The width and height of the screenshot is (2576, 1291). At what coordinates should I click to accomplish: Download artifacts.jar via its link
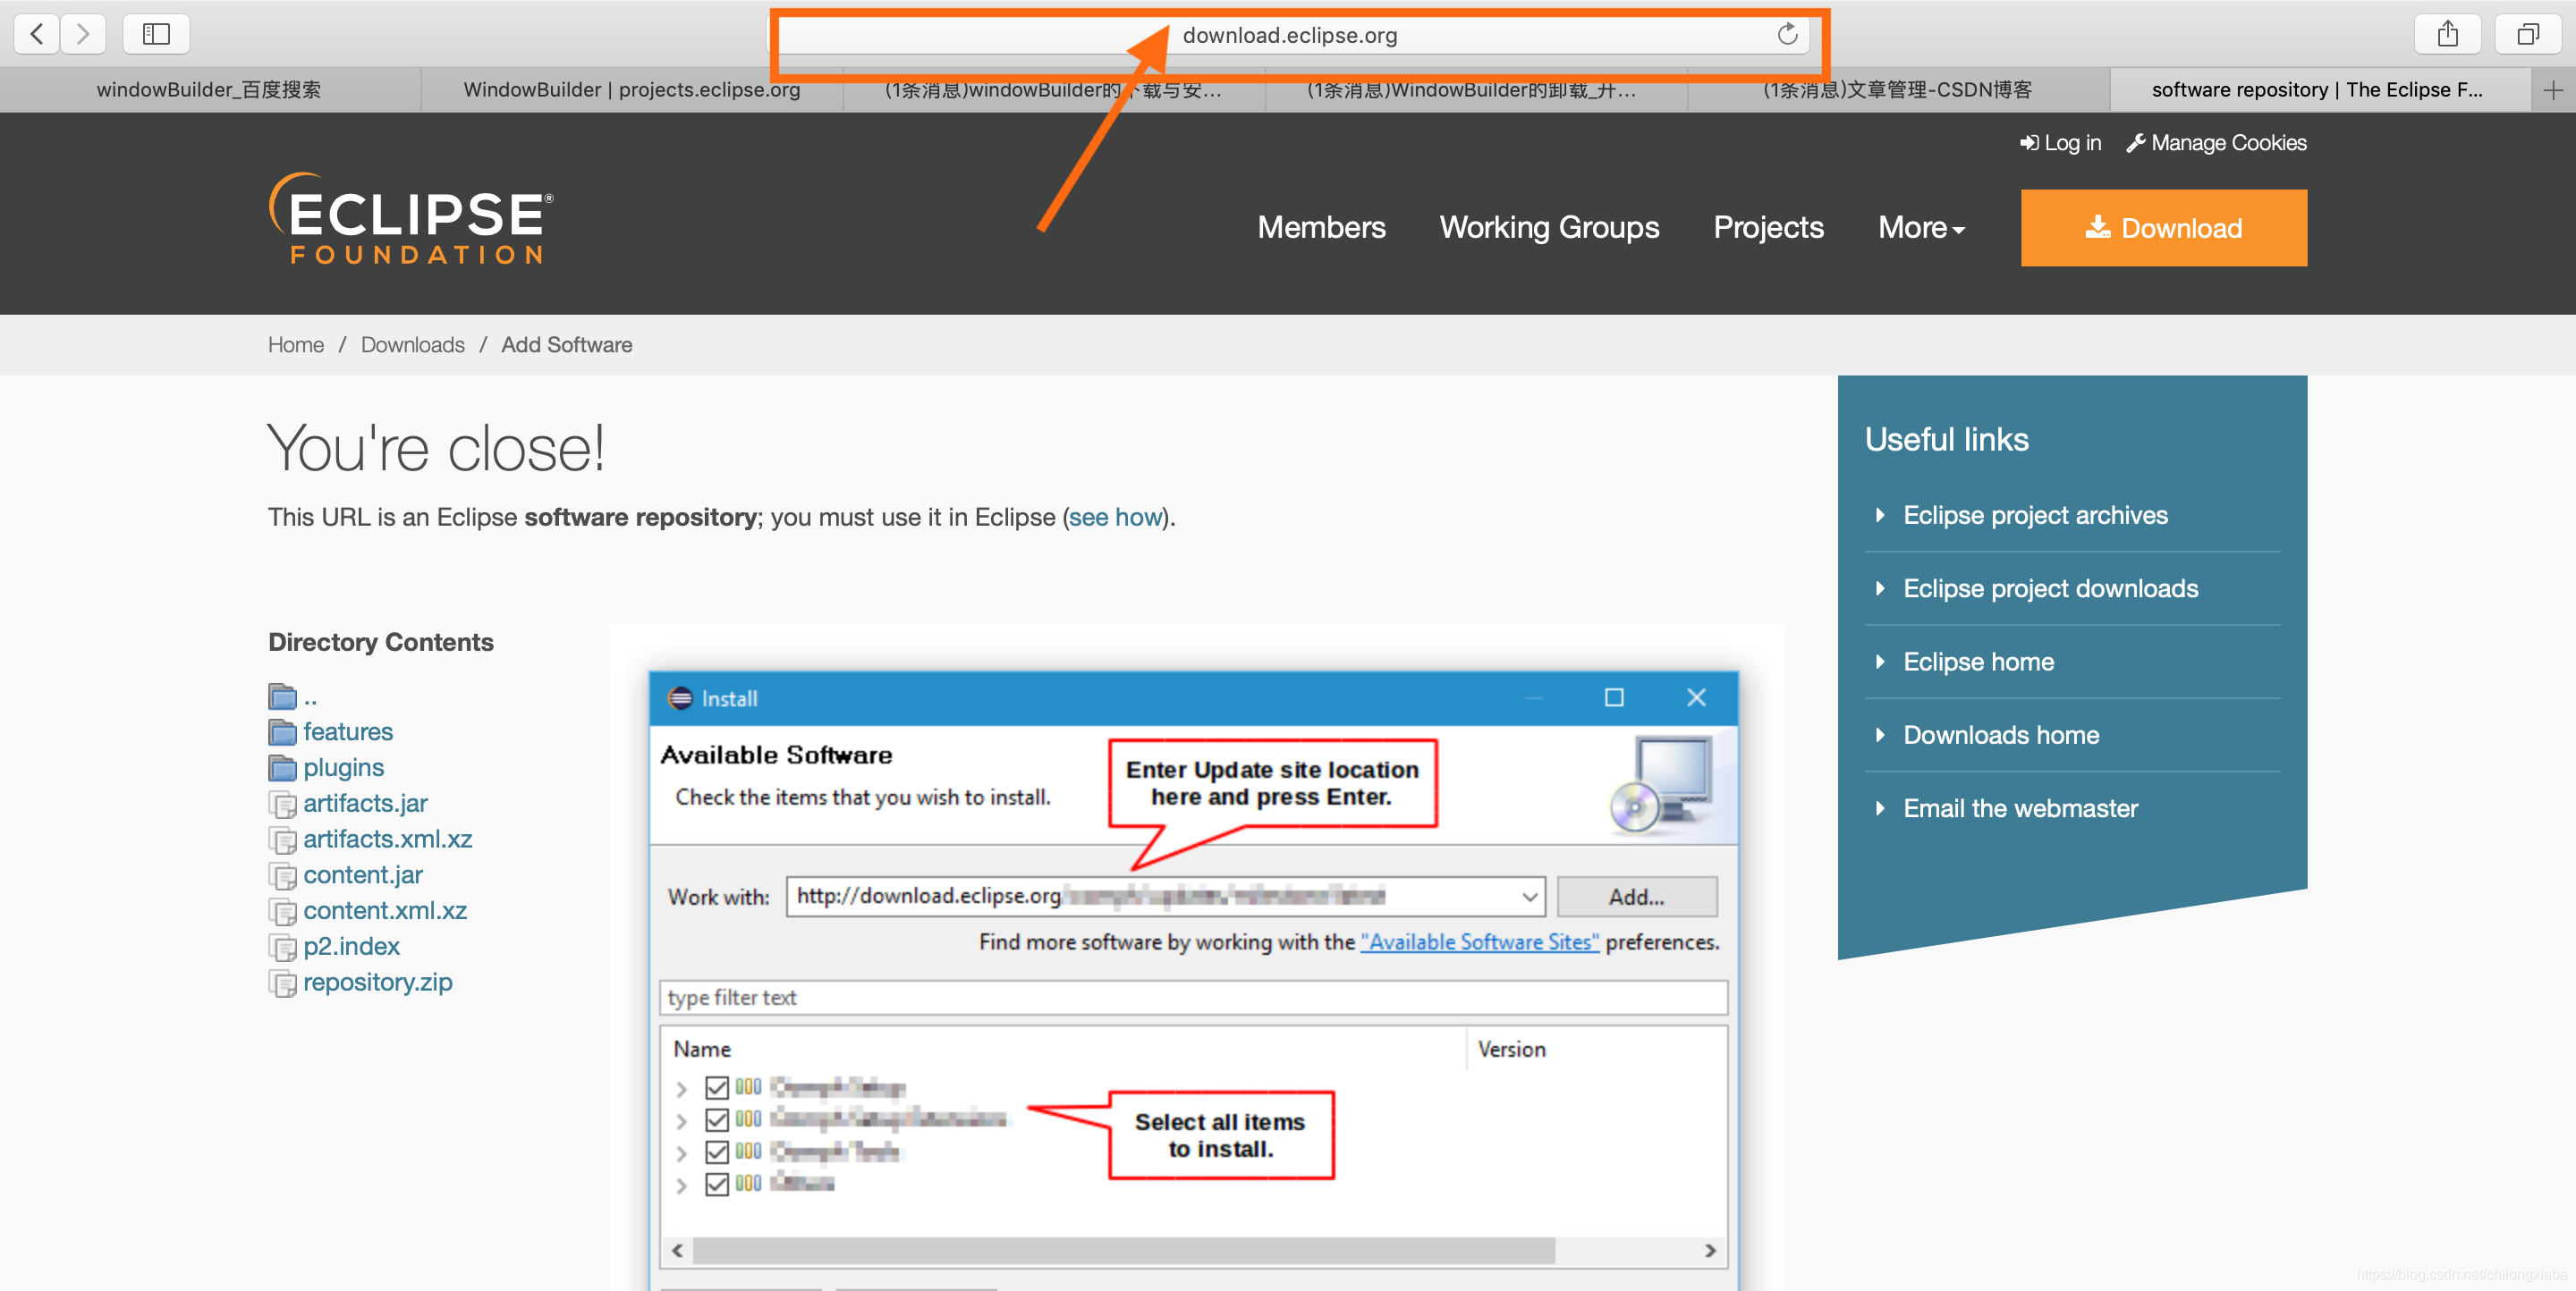365,805
